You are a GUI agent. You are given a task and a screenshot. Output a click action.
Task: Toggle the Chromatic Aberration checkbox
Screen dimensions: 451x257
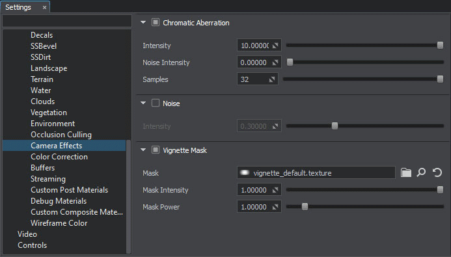pos(156,22)
